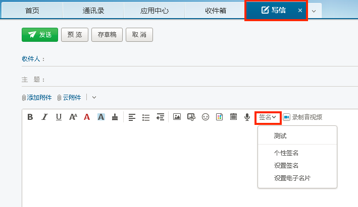Image resolution: width=358 pixels, height=207 pixels.
Task: Open the emoji picker
Action: [206, 117]
